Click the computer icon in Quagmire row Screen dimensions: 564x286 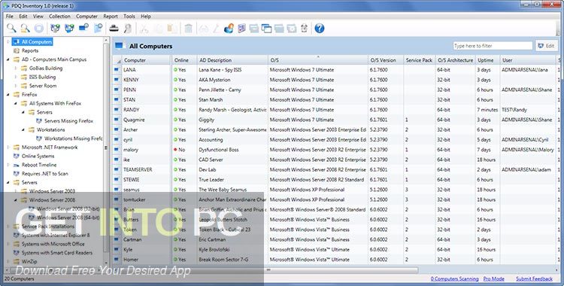[x=117, y=120]
